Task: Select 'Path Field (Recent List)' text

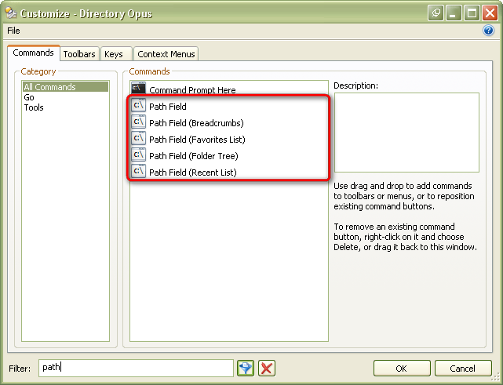Action: pyautogui.click(x=193, y=173)
